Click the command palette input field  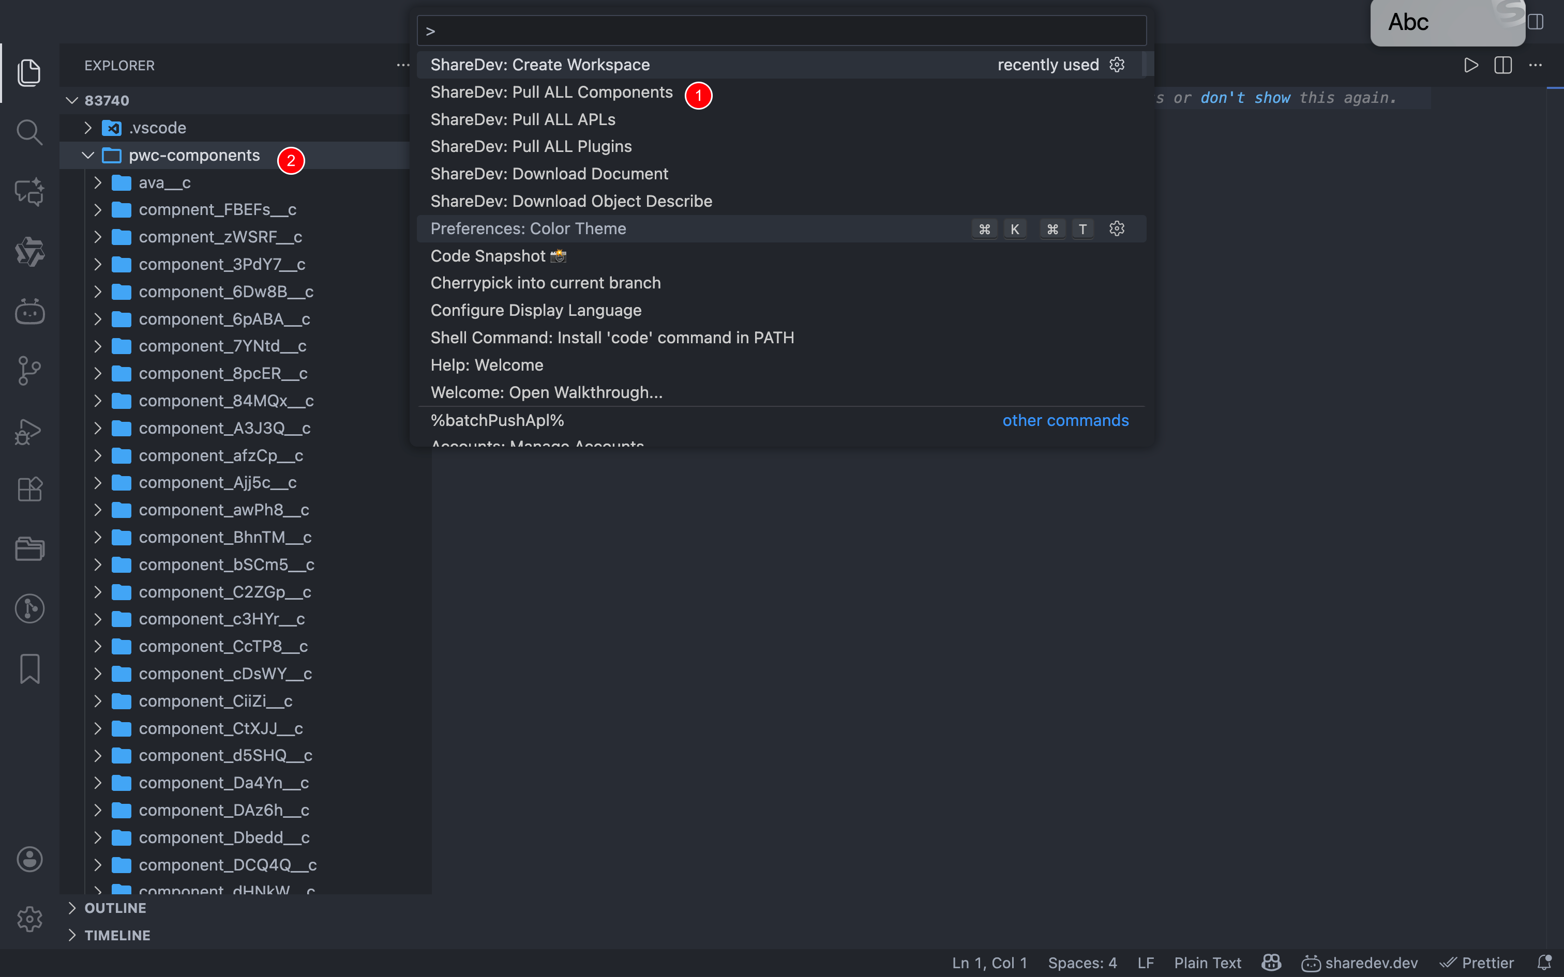click(x=782, y=31)
